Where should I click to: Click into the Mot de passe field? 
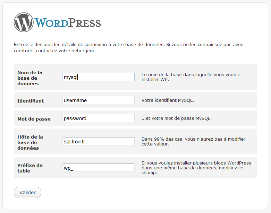(98, 118)
